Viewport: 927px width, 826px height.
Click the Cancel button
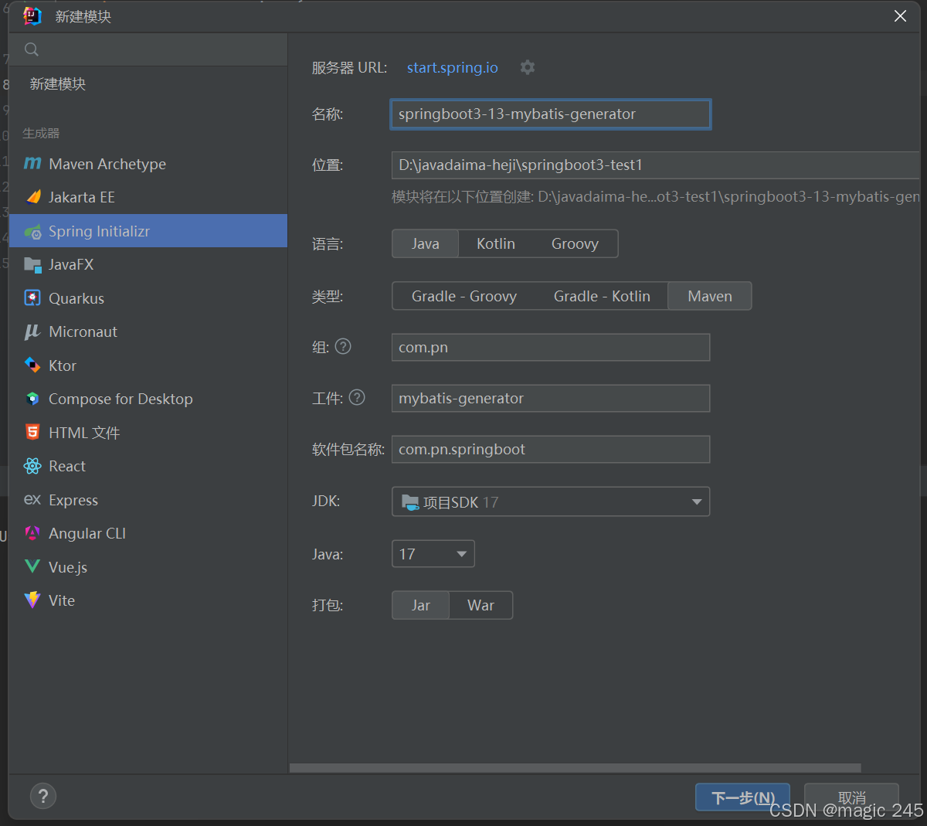[851, 797]
